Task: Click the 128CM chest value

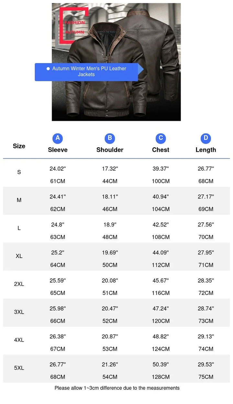Action: 161,377
